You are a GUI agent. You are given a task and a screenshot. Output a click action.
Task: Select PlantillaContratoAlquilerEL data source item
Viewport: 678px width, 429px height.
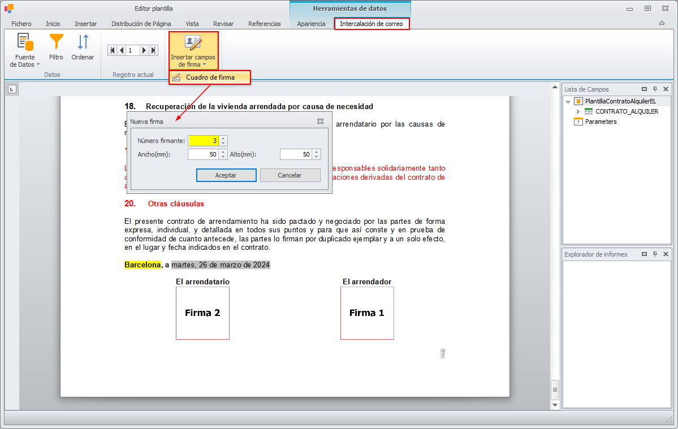click(620, 101)
